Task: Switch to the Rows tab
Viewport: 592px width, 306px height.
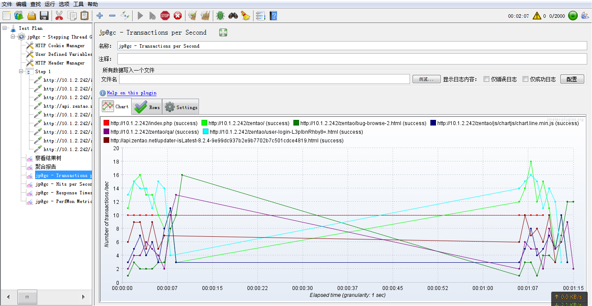Action: 147,107
